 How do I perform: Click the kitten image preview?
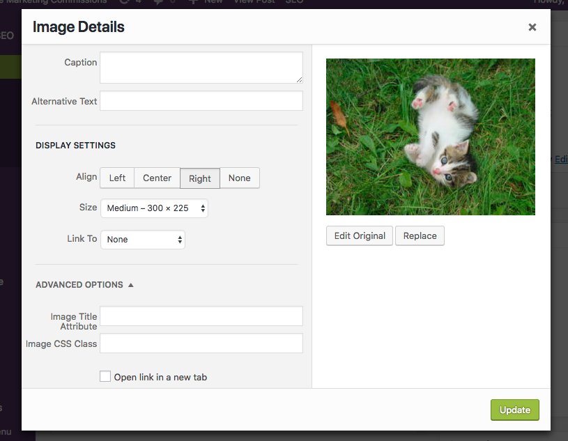coord(430,137)
